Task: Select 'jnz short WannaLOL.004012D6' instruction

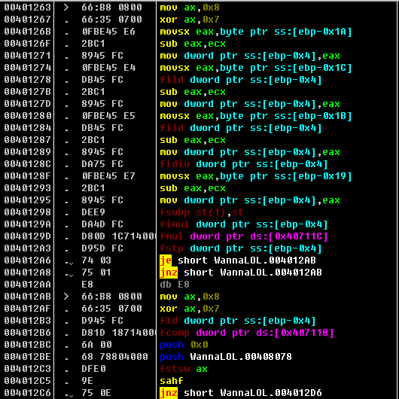Action: pyautogui.click(x=241, y=393)
